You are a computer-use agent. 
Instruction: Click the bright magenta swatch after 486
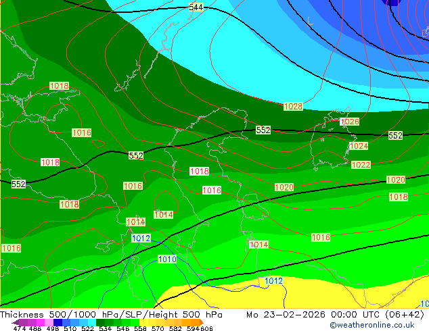tap(41, 322)
